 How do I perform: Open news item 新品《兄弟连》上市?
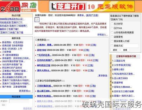coord(12,49)
